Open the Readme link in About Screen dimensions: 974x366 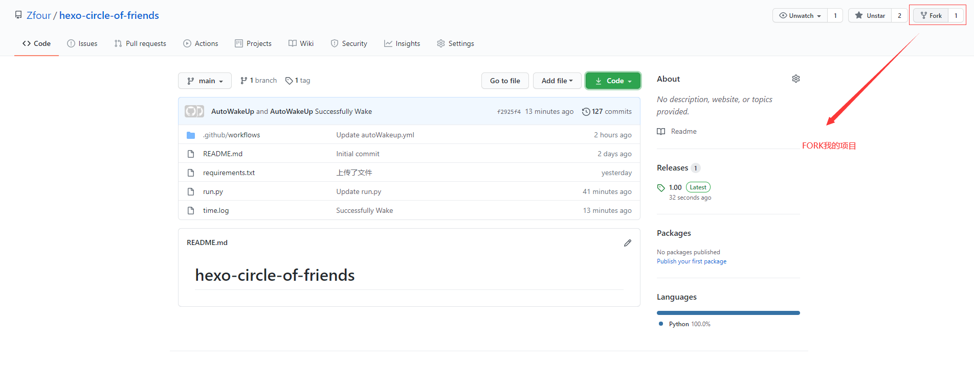point(683,131)
